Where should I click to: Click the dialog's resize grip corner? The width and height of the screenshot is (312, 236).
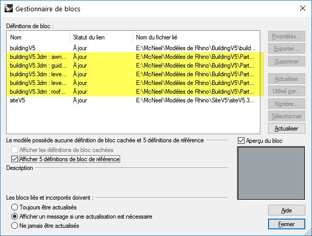click(x=308, y=232)
